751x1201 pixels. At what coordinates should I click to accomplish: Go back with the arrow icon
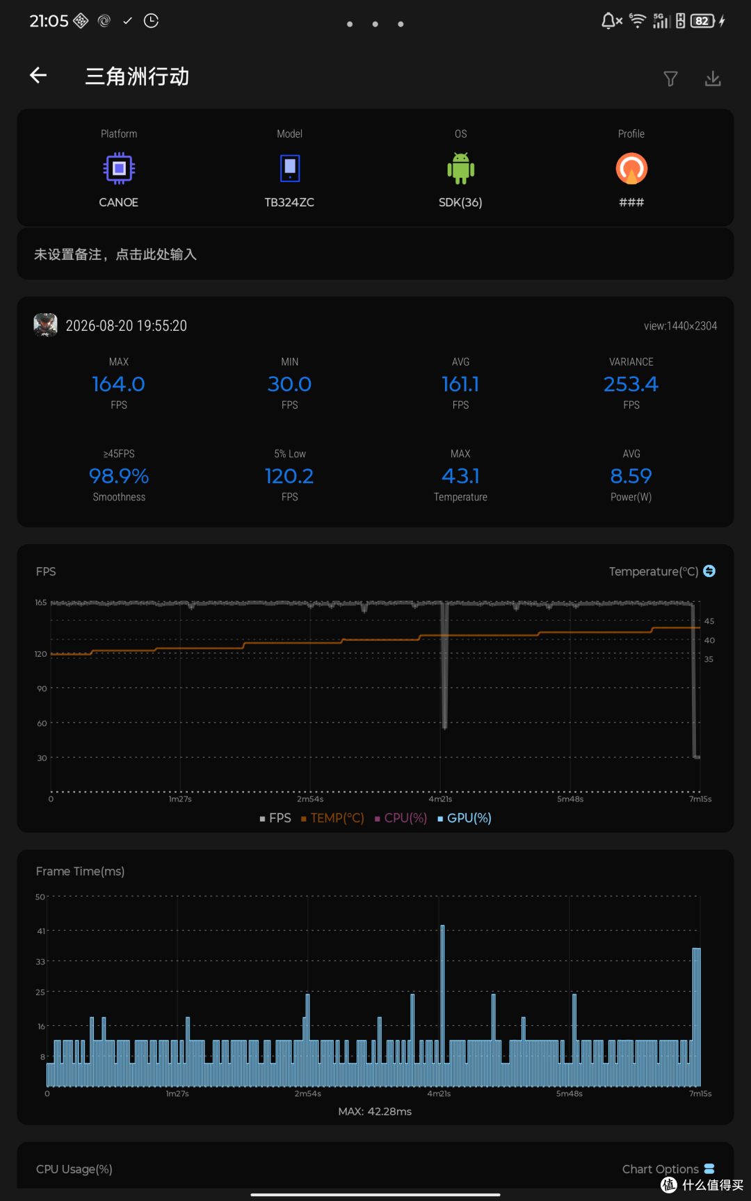coord(38,75)
